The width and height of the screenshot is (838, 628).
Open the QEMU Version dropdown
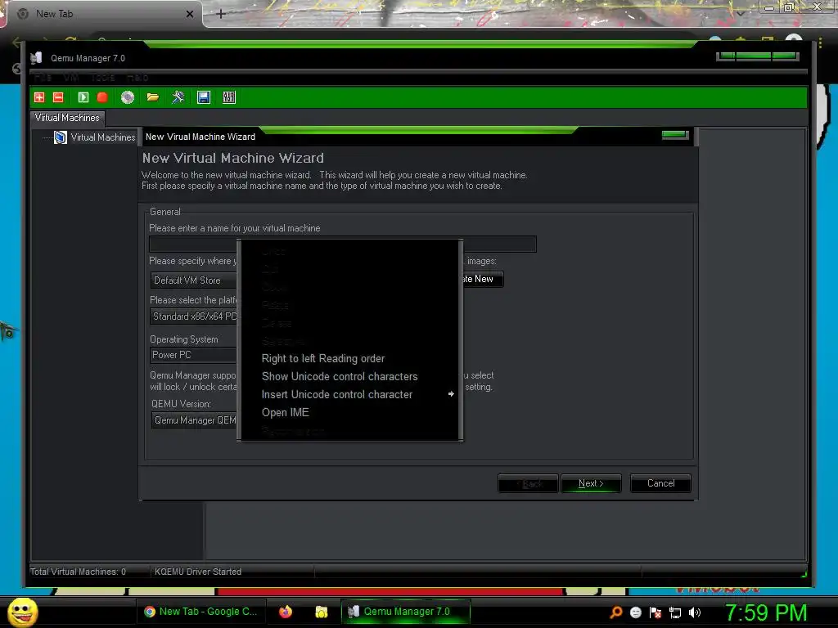point(193,420)
